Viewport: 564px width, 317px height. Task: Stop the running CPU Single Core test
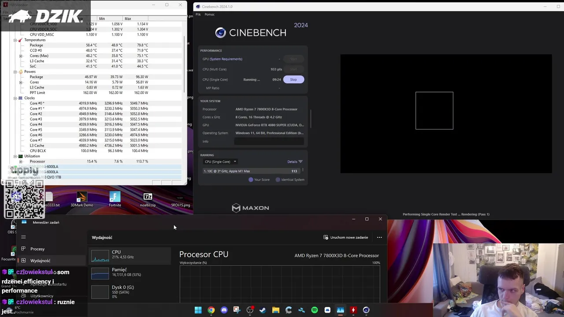coord(293,79)
